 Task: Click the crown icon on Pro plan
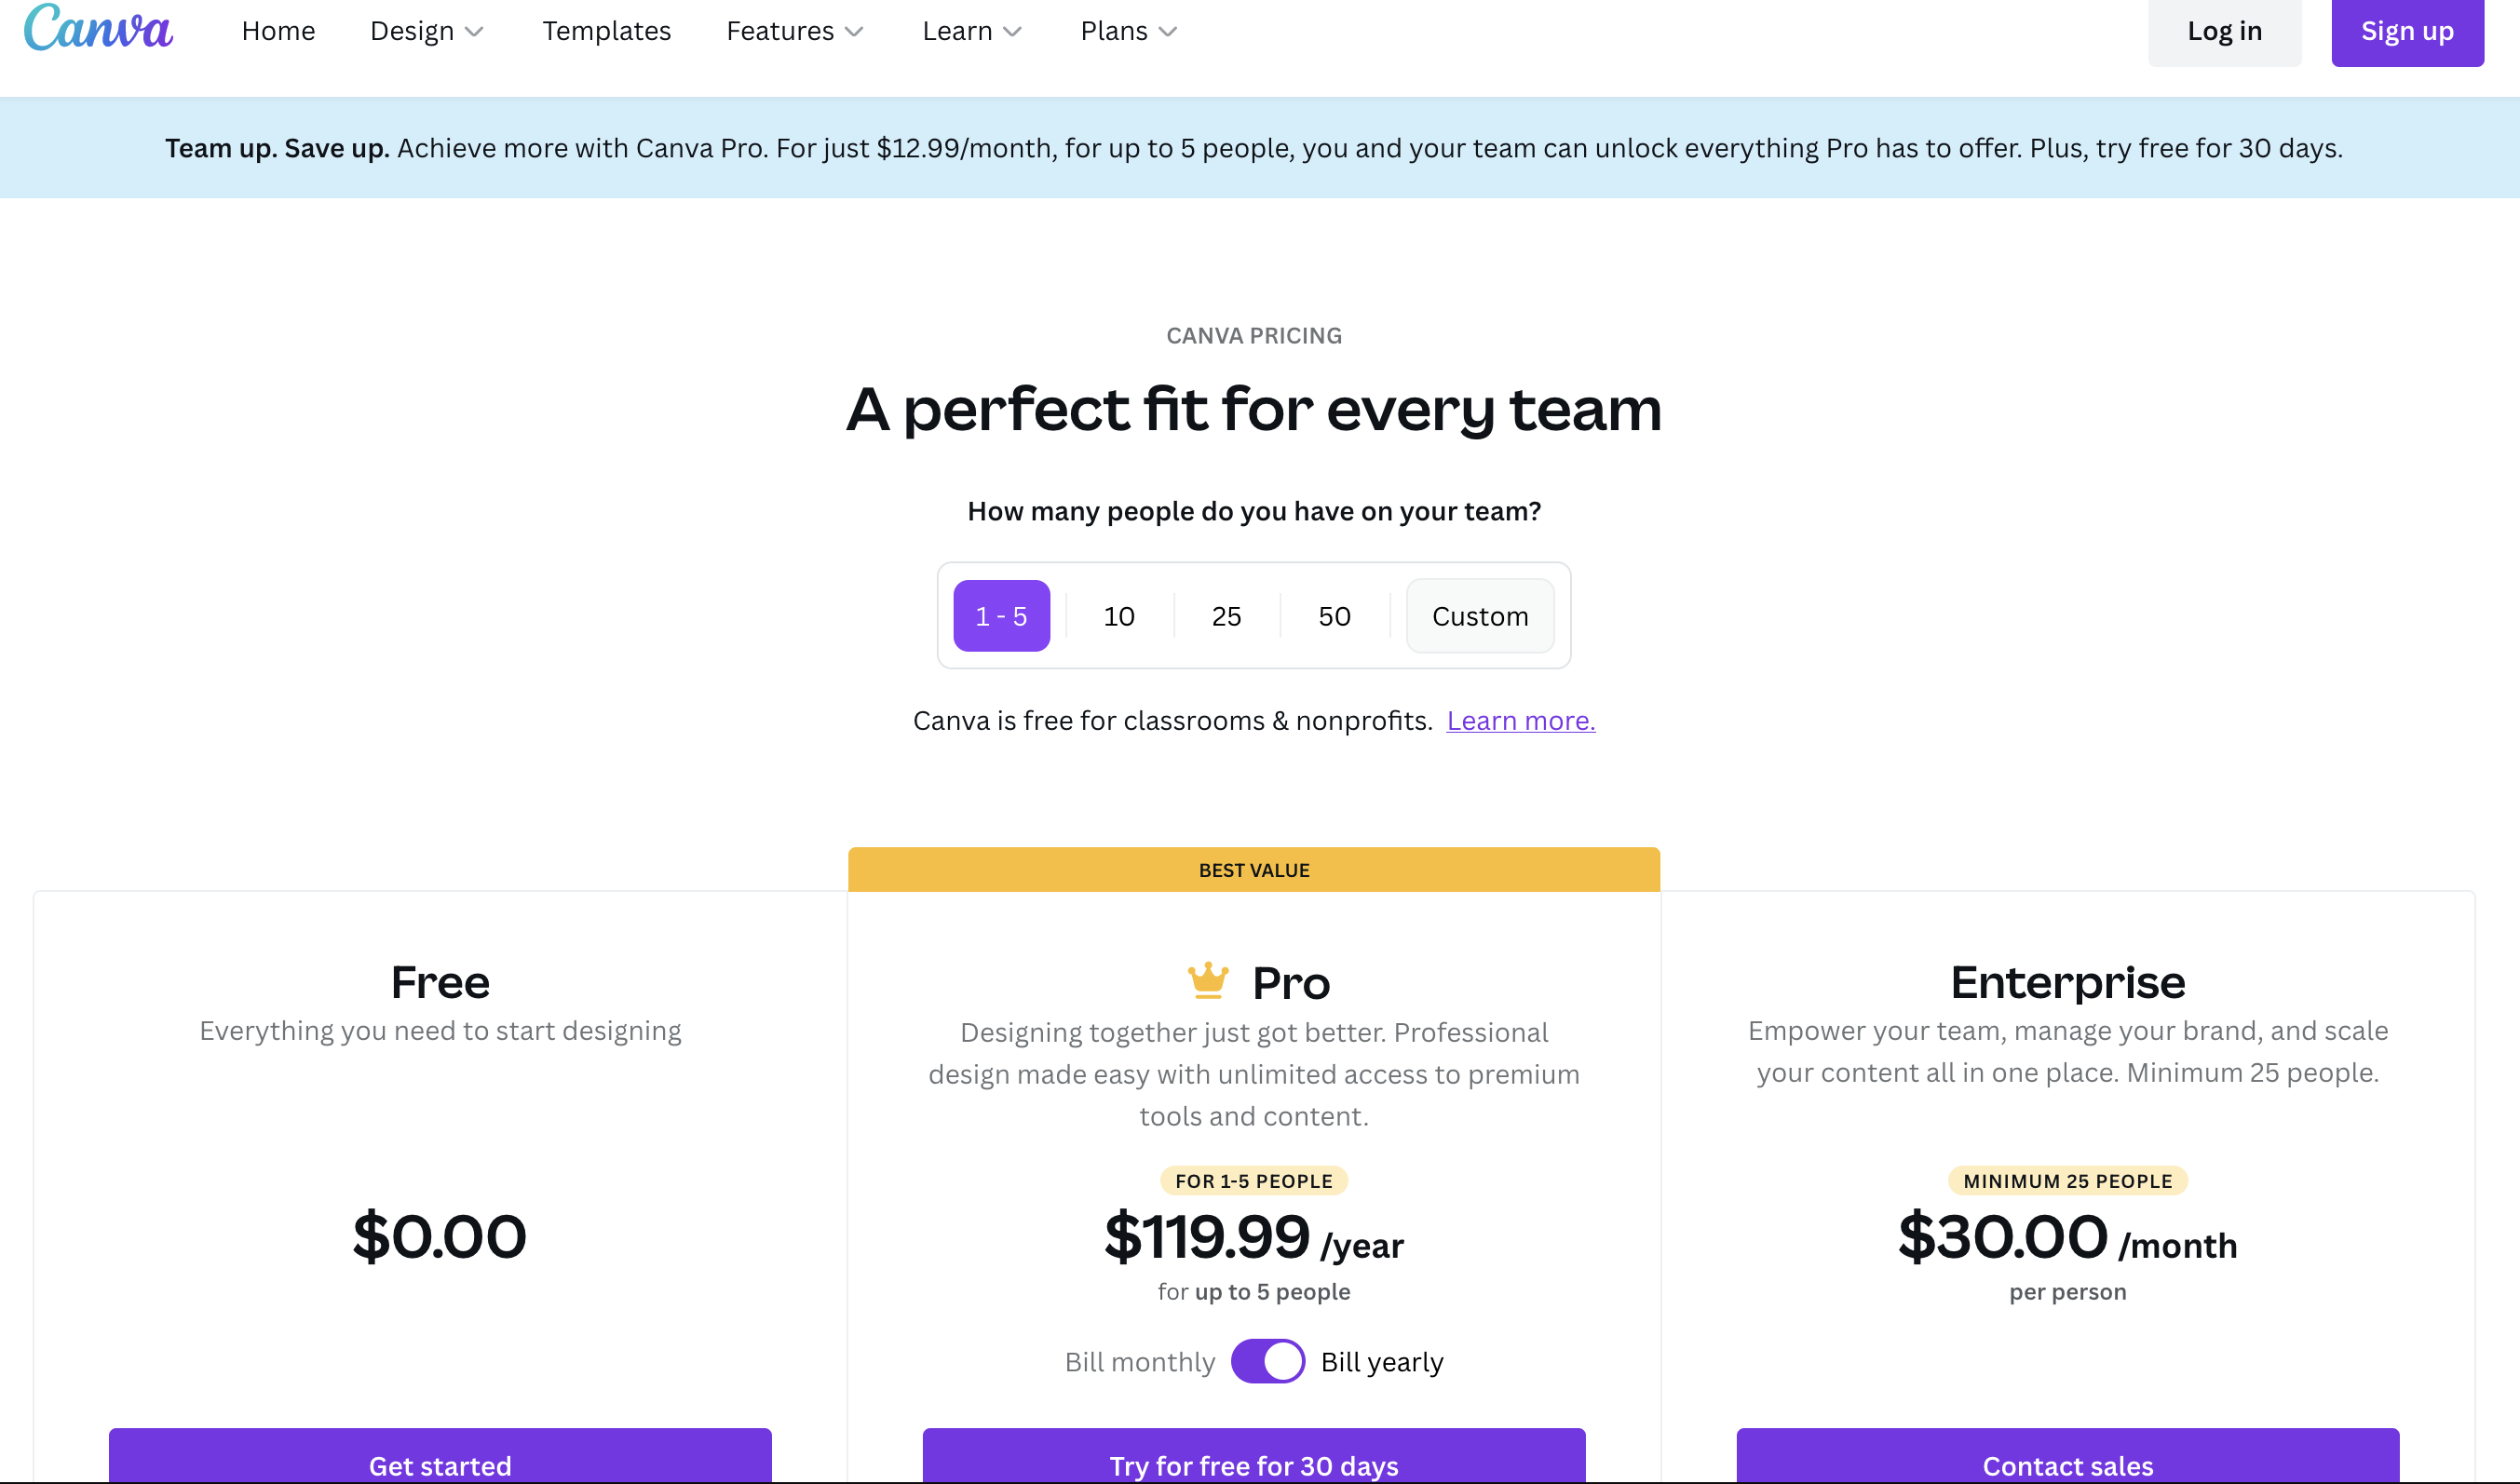point(1203,980)
